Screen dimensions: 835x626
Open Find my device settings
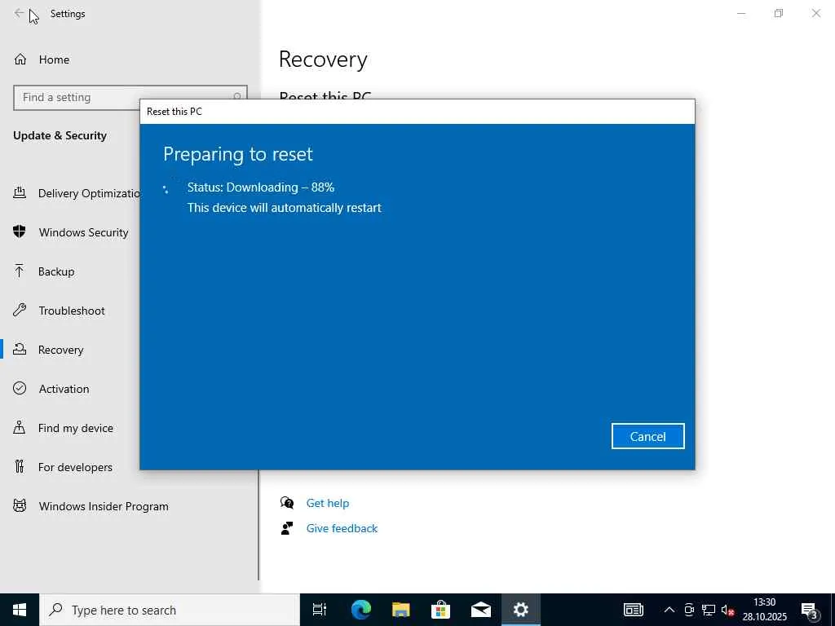[76, 428]
